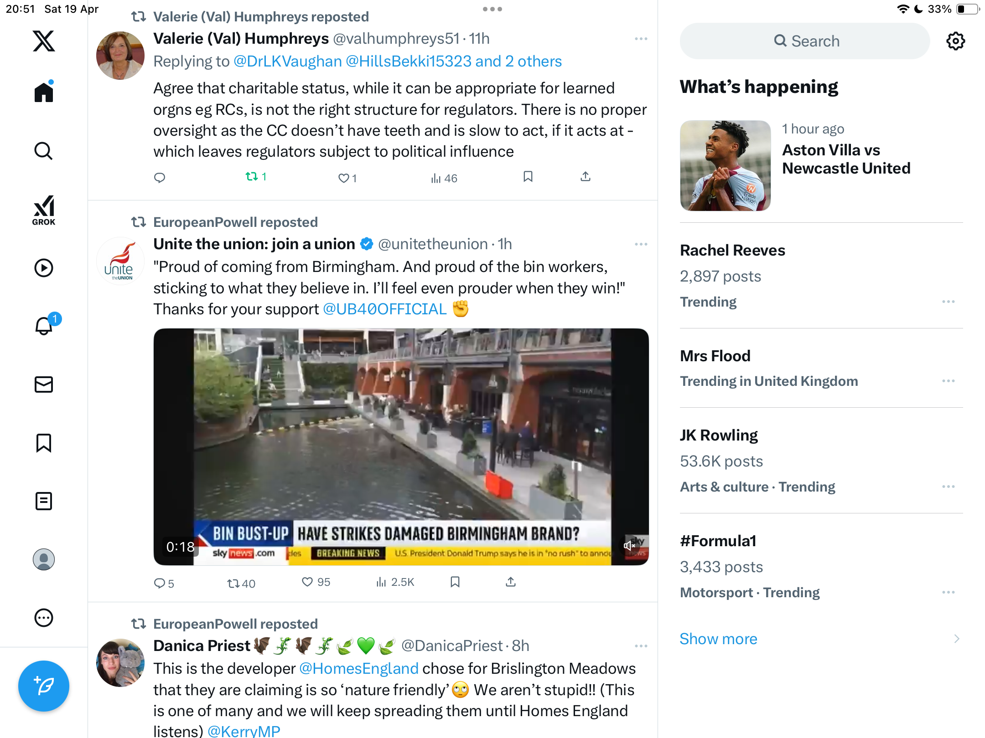This screenshot has height=738, width=985.
Task: Open the video play icon in sidebar
Action: point(44,268)
